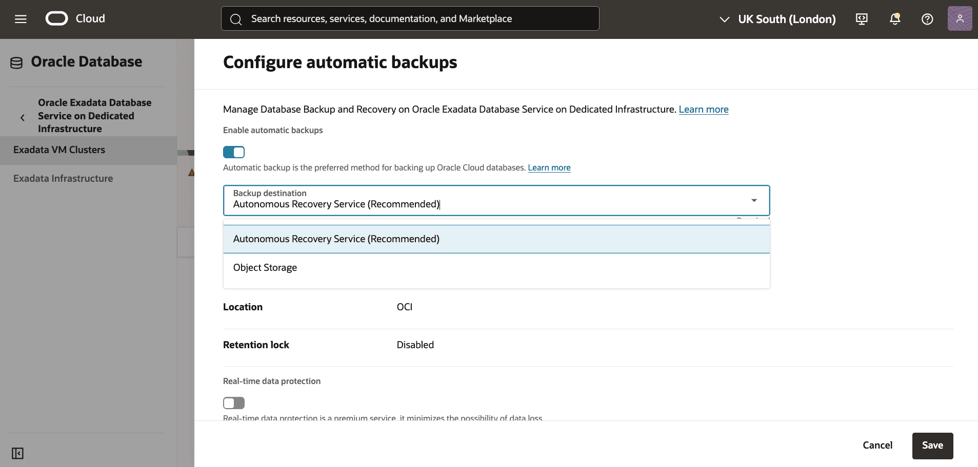Open the notifications bell
978x467 pixels.
click(894, 19)
